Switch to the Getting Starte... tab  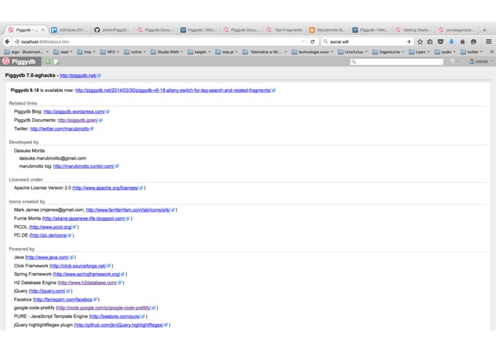[414, 30]
